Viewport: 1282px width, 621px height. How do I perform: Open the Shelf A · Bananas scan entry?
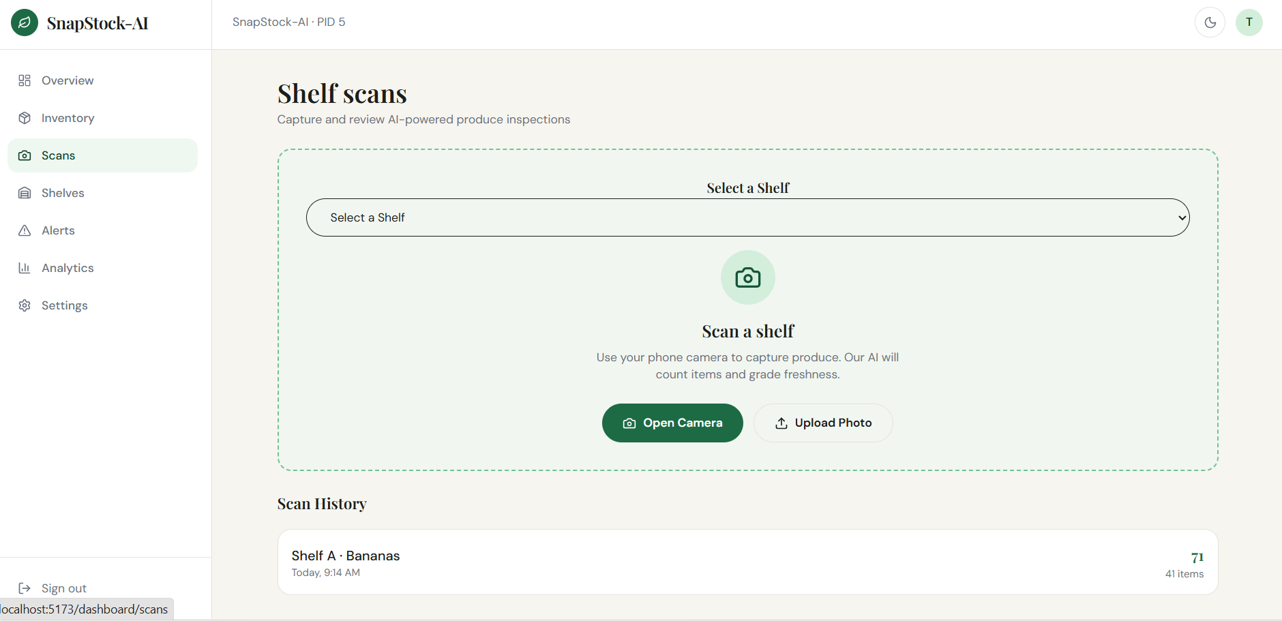tap(748, 562)
